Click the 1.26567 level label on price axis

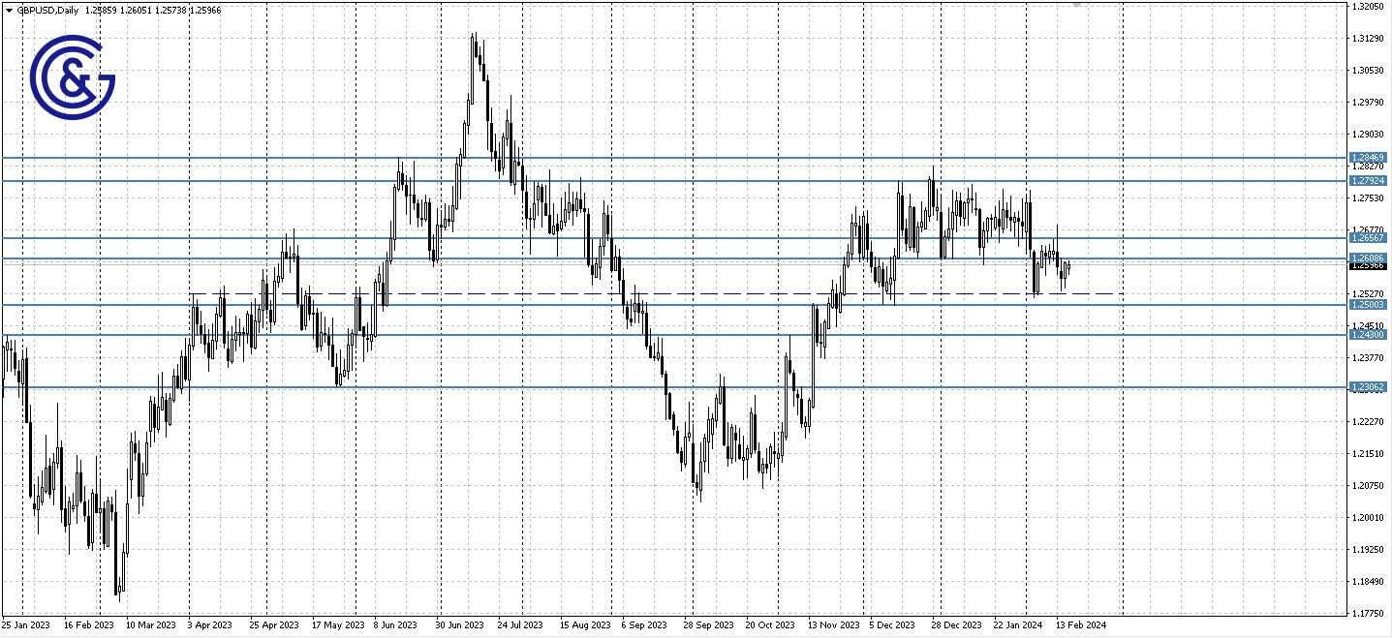1370,236
